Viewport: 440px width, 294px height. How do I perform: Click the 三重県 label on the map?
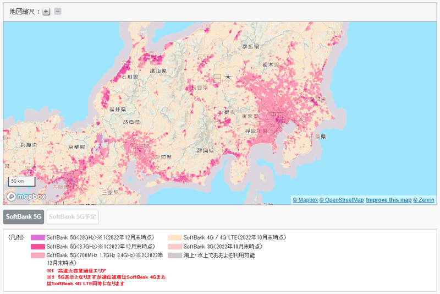[x=111, y=193]
